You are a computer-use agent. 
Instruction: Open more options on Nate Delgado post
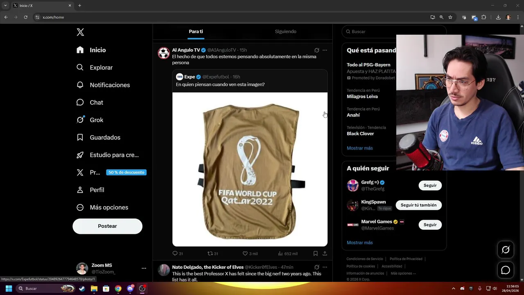click(x=325, y=267)
